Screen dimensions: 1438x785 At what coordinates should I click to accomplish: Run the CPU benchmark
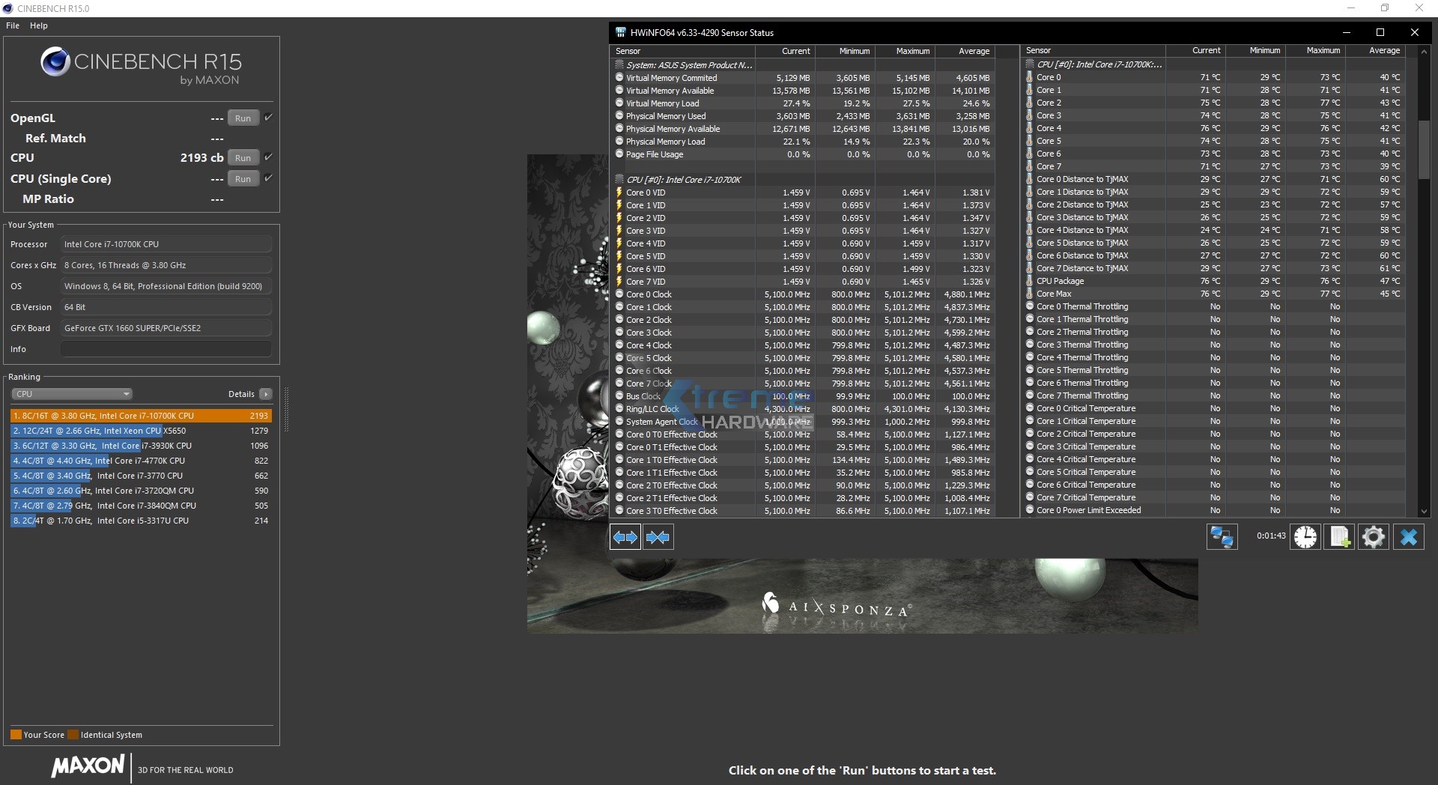(243, 158)
